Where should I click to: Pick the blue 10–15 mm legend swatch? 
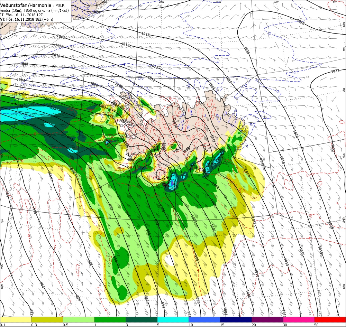(204, 320)
